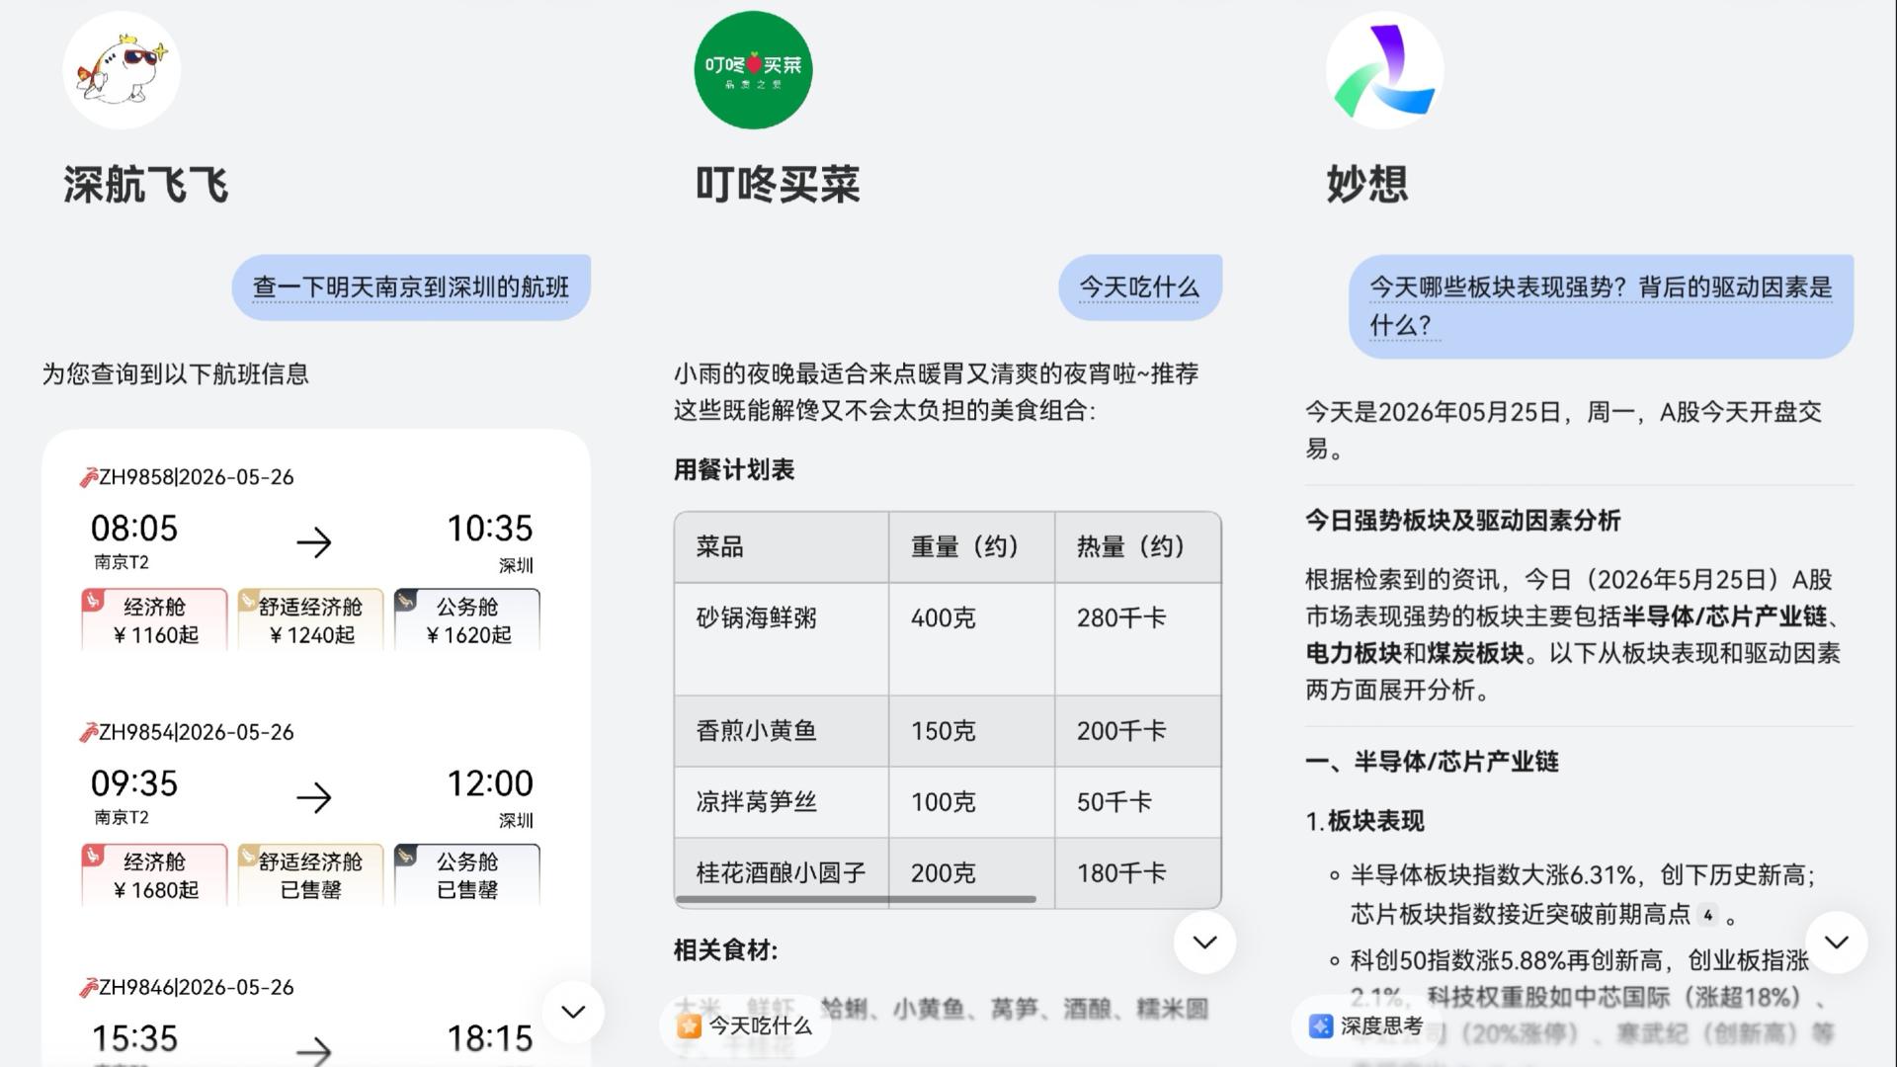Click the airline logo beside ZH9858
Image resolution: width=1897 pixels, height=1067 pixels.
(x=88, y=477)
